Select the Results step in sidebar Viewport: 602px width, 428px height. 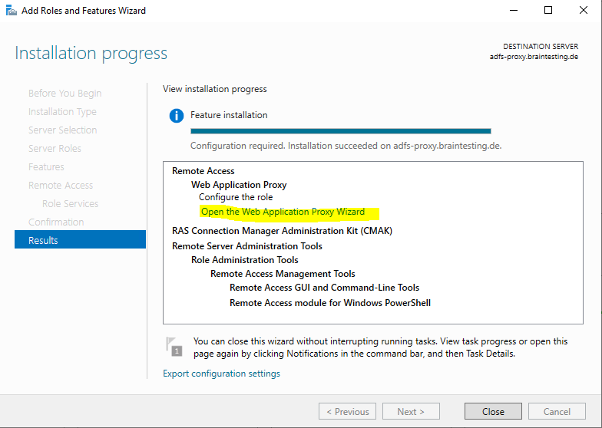tap(80, 241)
